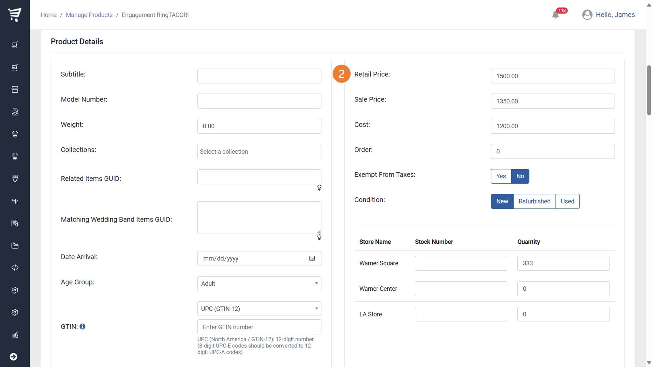Click the Store Name column header
The height and width of the screenshot is (367, 652).
click(375, 242)
